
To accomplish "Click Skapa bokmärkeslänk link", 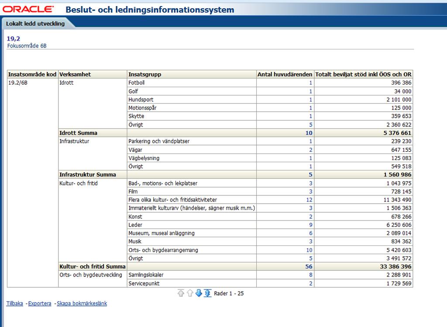I will point(82,303).
